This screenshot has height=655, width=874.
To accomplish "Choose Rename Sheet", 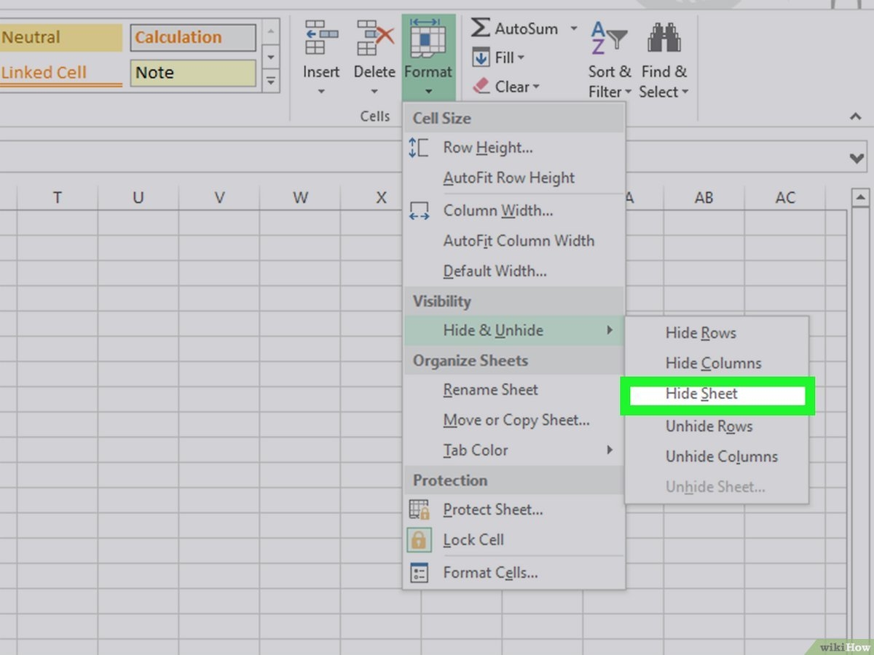I will [490, 390].
